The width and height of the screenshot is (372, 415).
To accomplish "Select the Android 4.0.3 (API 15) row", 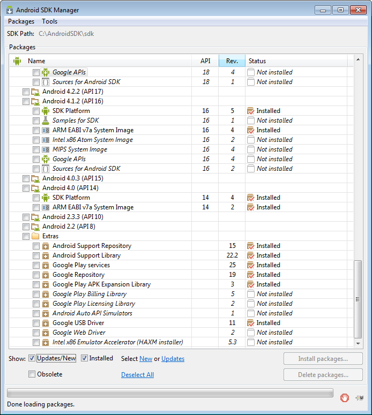I will coord(182,178).
